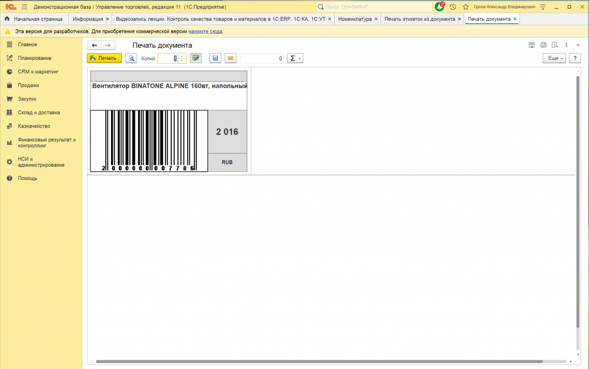Open service settings lines icon
Image resolution: width=589 pixels, height=369 pixels.
[543, 7]
